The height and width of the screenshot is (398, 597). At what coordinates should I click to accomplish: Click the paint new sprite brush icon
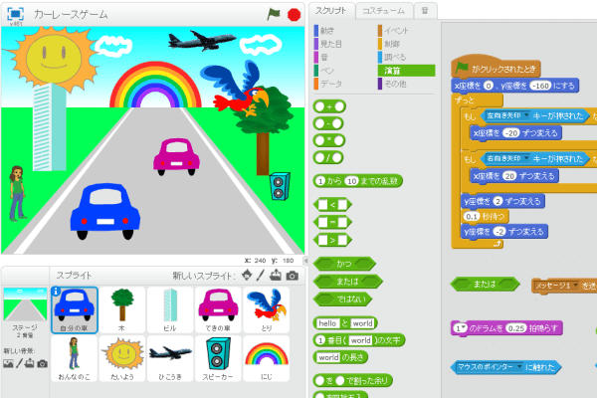(262, 276)
